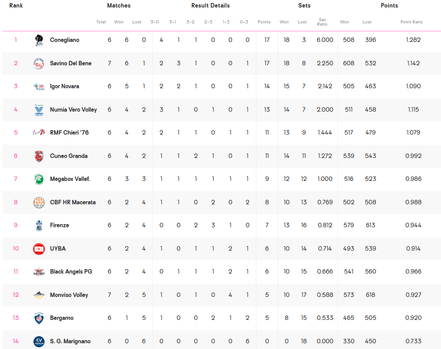
Task: Click the Black Angels PG logo
Action: coord(39,272)
